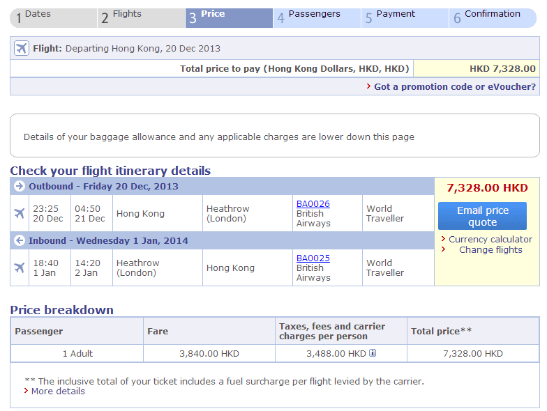Click the airplane icon beside Flight header
Viewport: 547px width, 411px height.
point(21,49)
